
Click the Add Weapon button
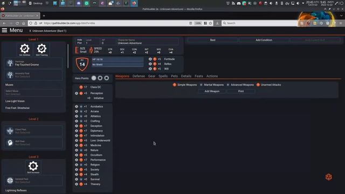click(x=212, y=91)
